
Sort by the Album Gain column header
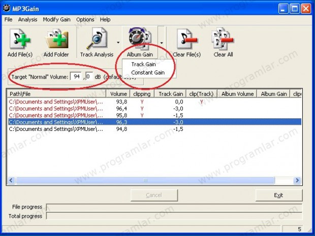[274, 94]
